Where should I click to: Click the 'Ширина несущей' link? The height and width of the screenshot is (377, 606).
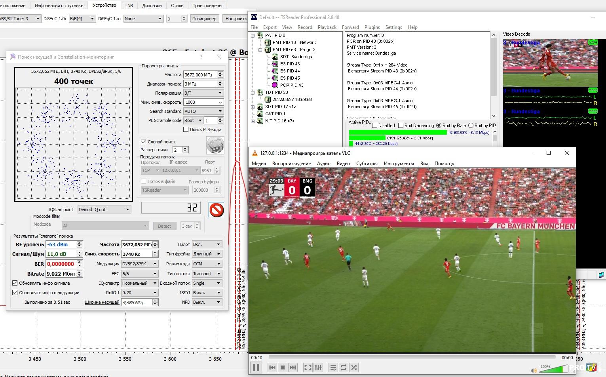pos(102,302)
